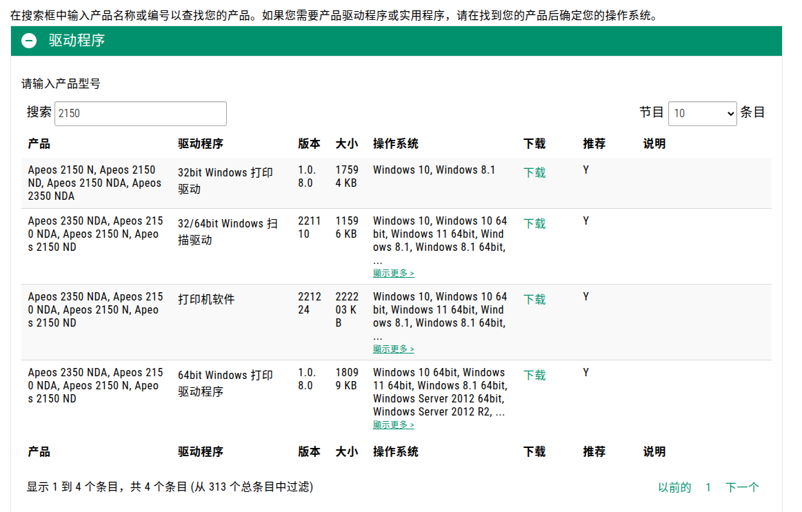Download the 32bit Windows 打印驱动

534,173
